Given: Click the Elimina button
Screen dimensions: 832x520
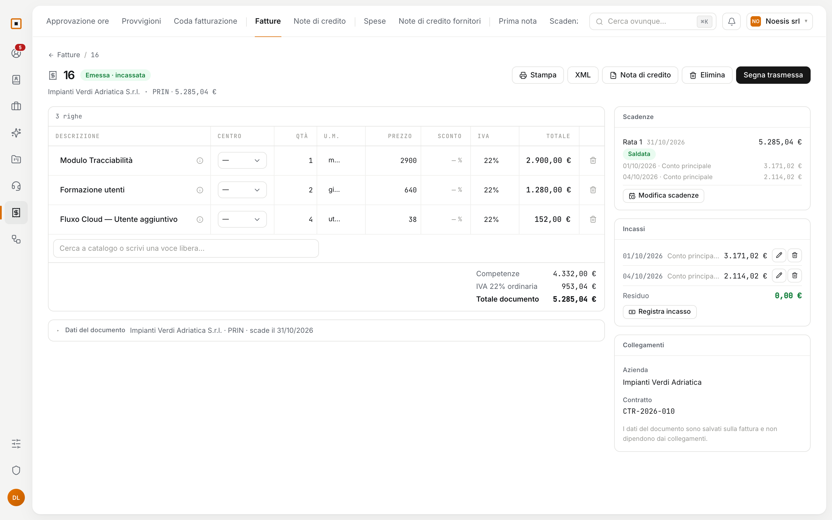Looking at the screenshot, I should (x=707, y=75).
